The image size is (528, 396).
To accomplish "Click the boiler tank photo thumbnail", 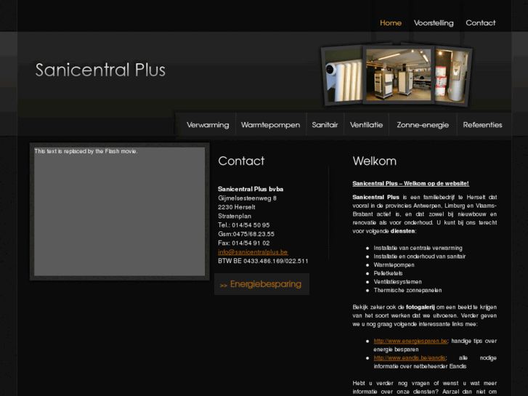I will [452, 76].
